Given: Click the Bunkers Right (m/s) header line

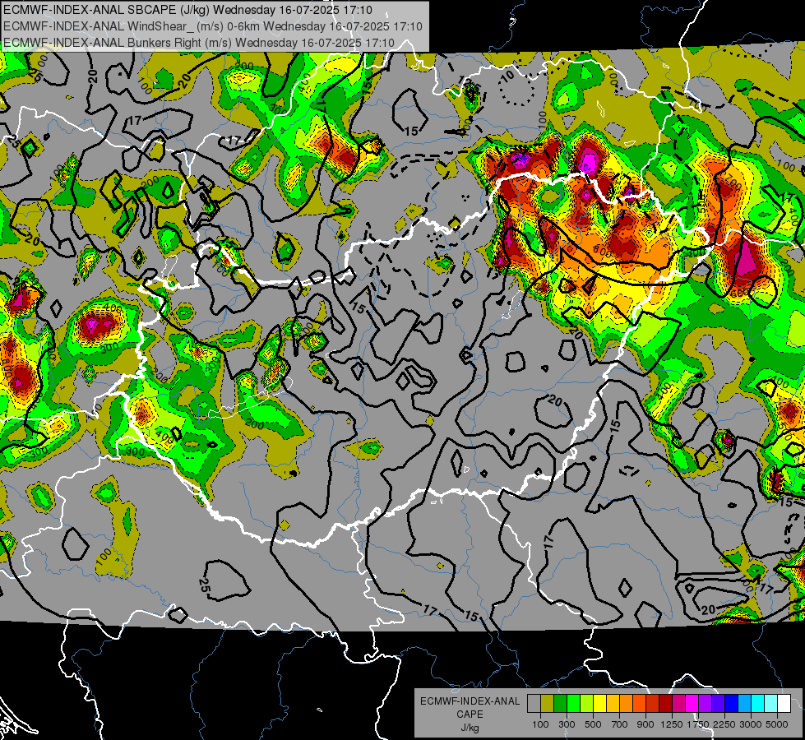Looking at the screenshot, I should click(199, 43).
